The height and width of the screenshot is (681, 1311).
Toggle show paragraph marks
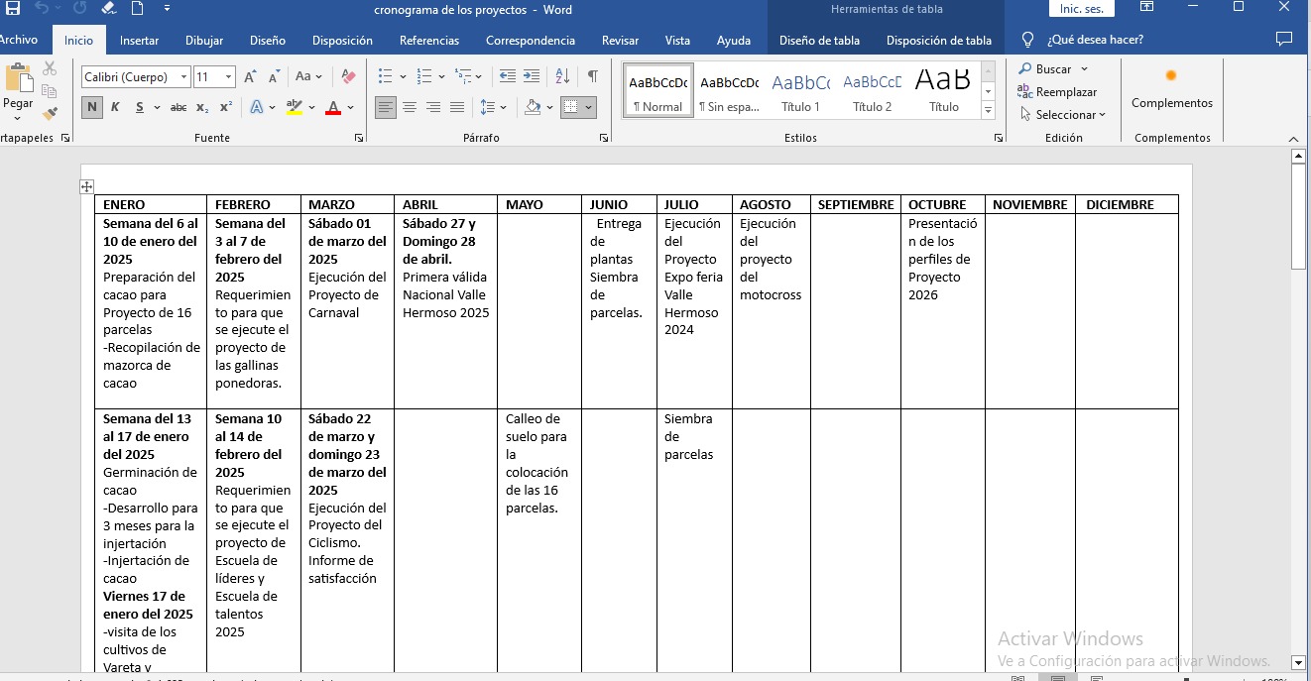592,76
